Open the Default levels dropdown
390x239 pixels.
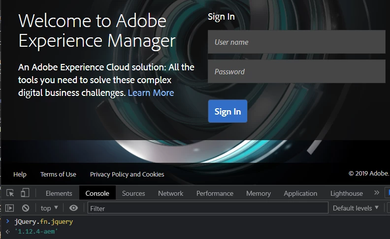[356, 208]
